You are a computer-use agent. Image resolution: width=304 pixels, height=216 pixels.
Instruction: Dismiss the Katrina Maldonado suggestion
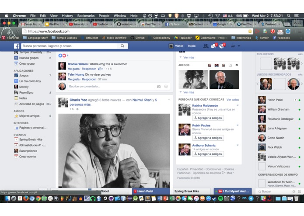point(238,105)
